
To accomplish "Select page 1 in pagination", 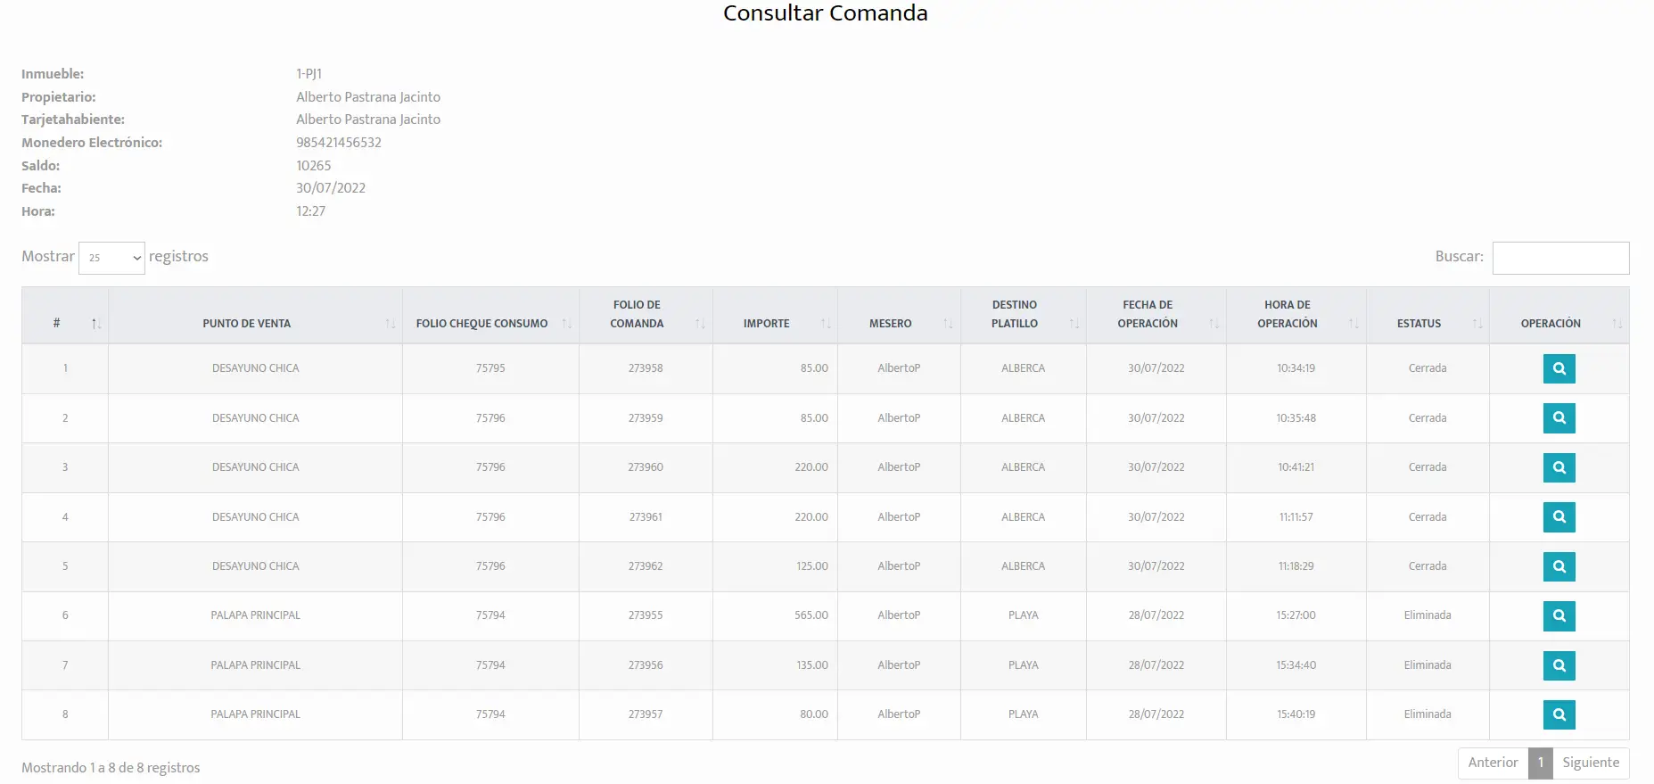I will click(x=1541, y=763).
